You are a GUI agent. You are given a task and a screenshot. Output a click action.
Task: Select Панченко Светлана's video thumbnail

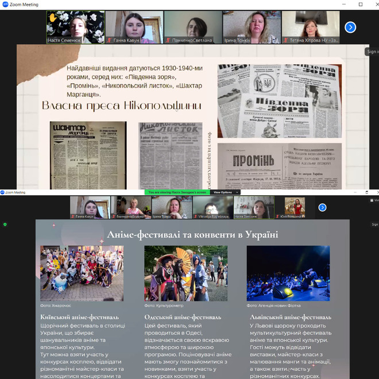pos(192,27)
